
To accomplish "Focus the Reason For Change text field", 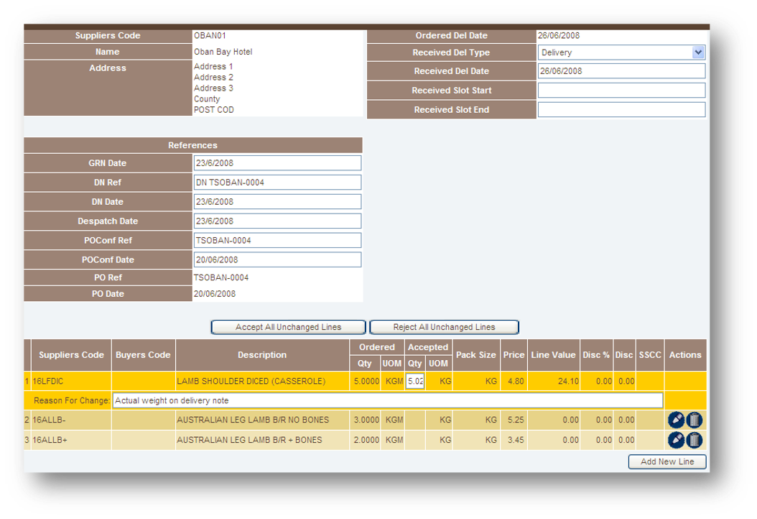I will coord(388,400).
